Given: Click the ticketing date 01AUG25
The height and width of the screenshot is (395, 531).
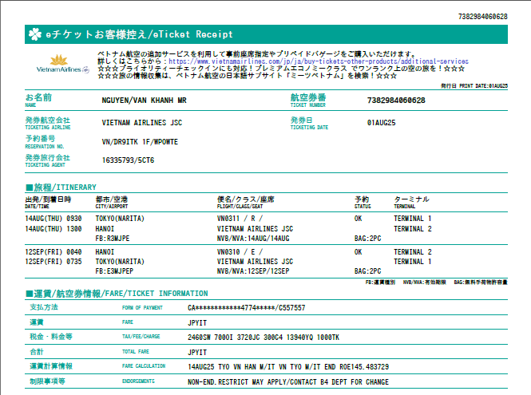Looking at the screenshot, I should pos(381,123).
